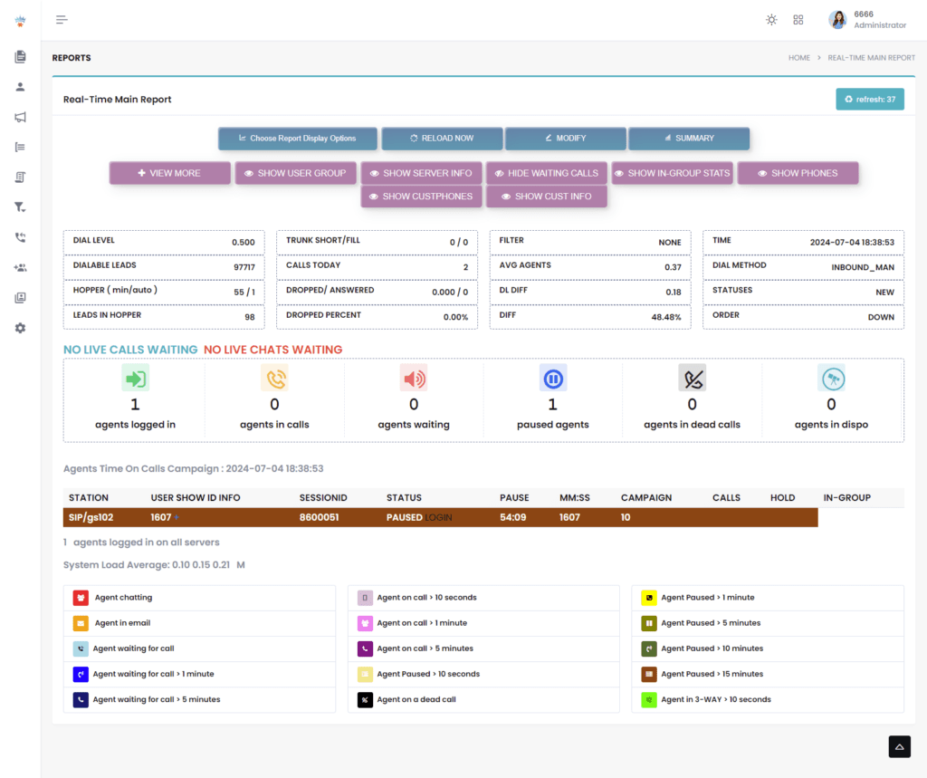The image size is (927, 778).
Task: Show In-Group Stats section
Action: [672, 173]
